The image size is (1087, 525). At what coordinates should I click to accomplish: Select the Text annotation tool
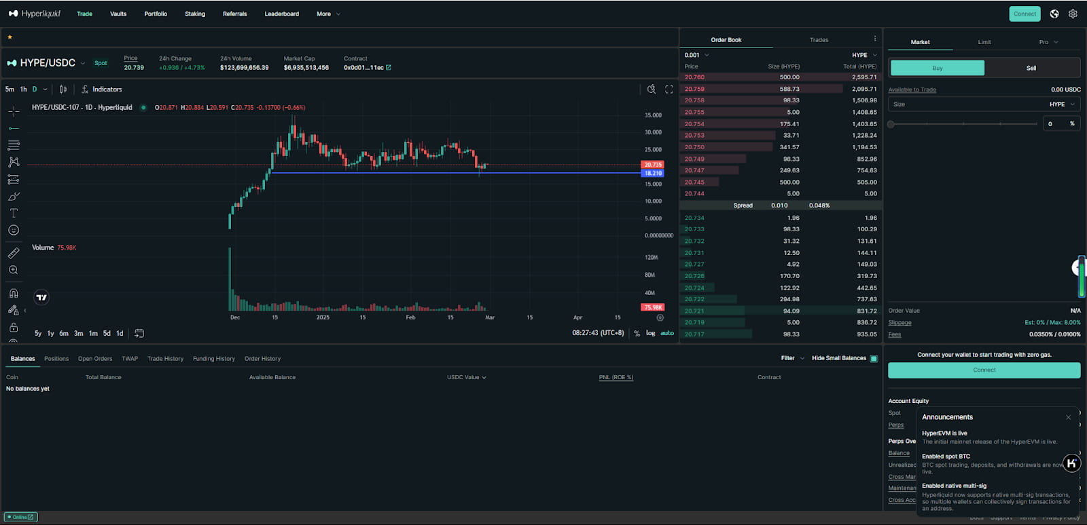click(x=14, y=213)
